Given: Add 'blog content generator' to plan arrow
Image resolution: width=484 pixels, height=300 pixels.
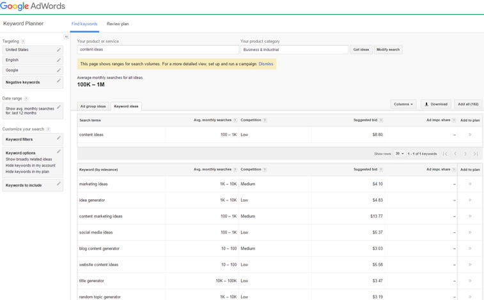Looking at the screenshot, I should tap(470, 248).
